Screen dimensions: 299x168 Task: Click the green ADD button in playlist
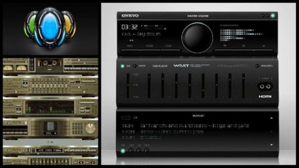point(123,151)
